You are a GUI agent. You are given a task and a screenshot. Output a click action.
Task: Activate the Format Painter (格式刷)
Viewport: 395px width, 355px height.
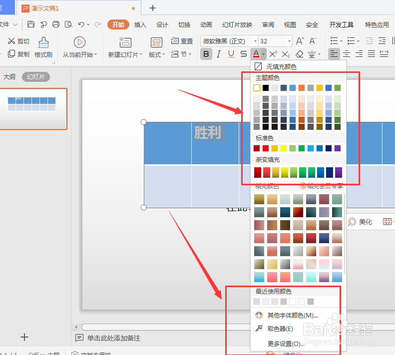click(43, 47)
